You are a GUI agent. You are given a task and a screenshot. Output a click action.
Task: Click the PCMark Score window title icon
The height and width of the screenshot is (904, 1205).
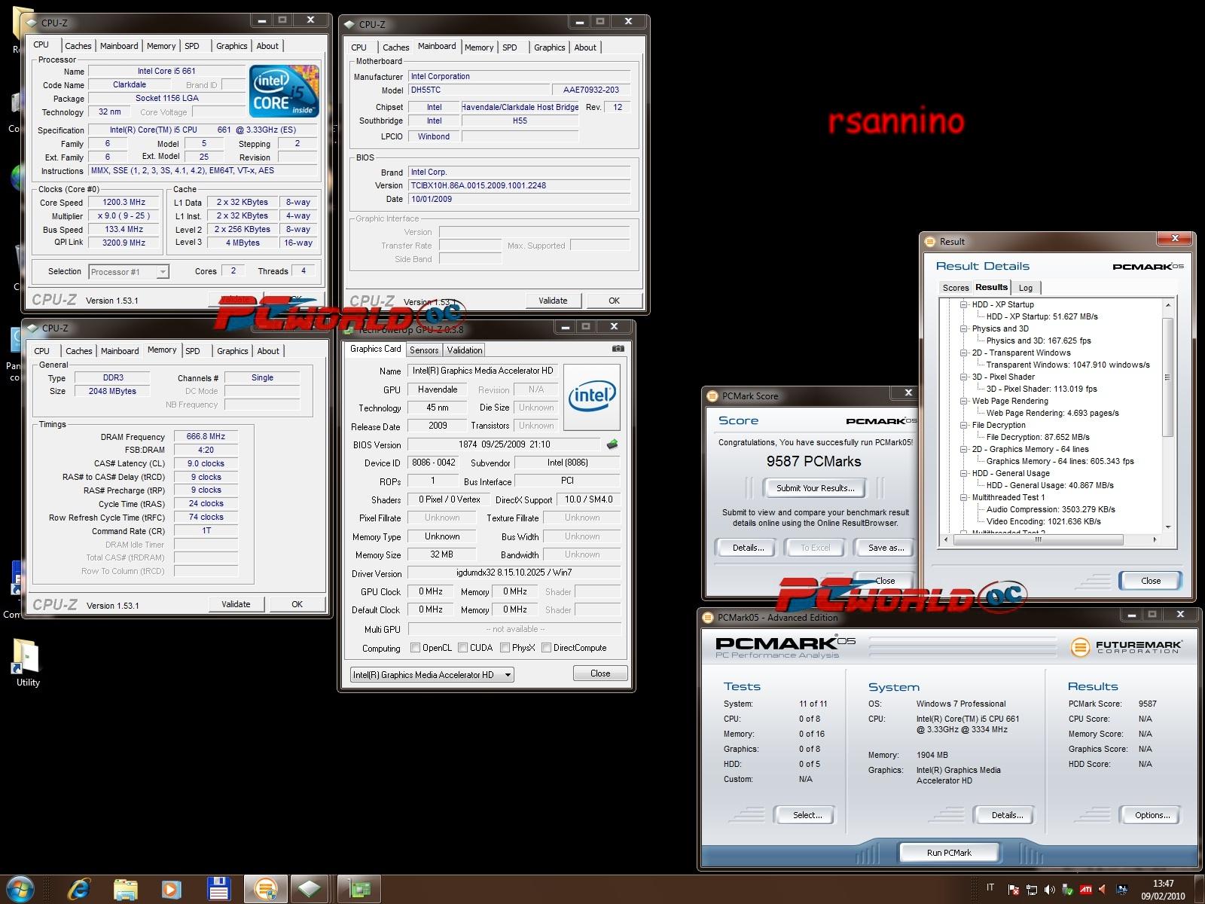pos(712,395)
